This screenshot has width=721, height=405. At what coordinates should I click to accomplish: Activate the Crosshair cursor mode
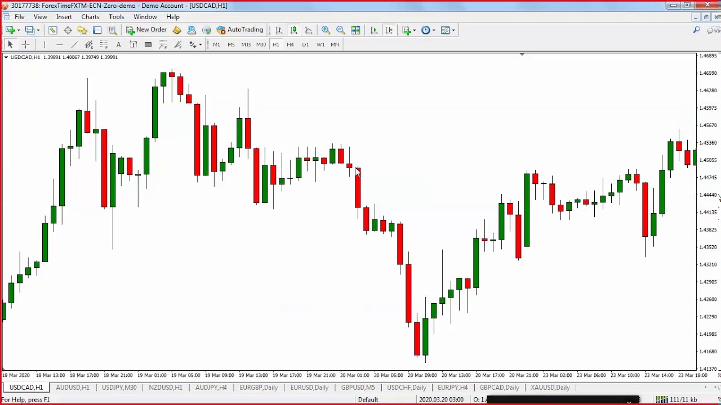[25, 44]
